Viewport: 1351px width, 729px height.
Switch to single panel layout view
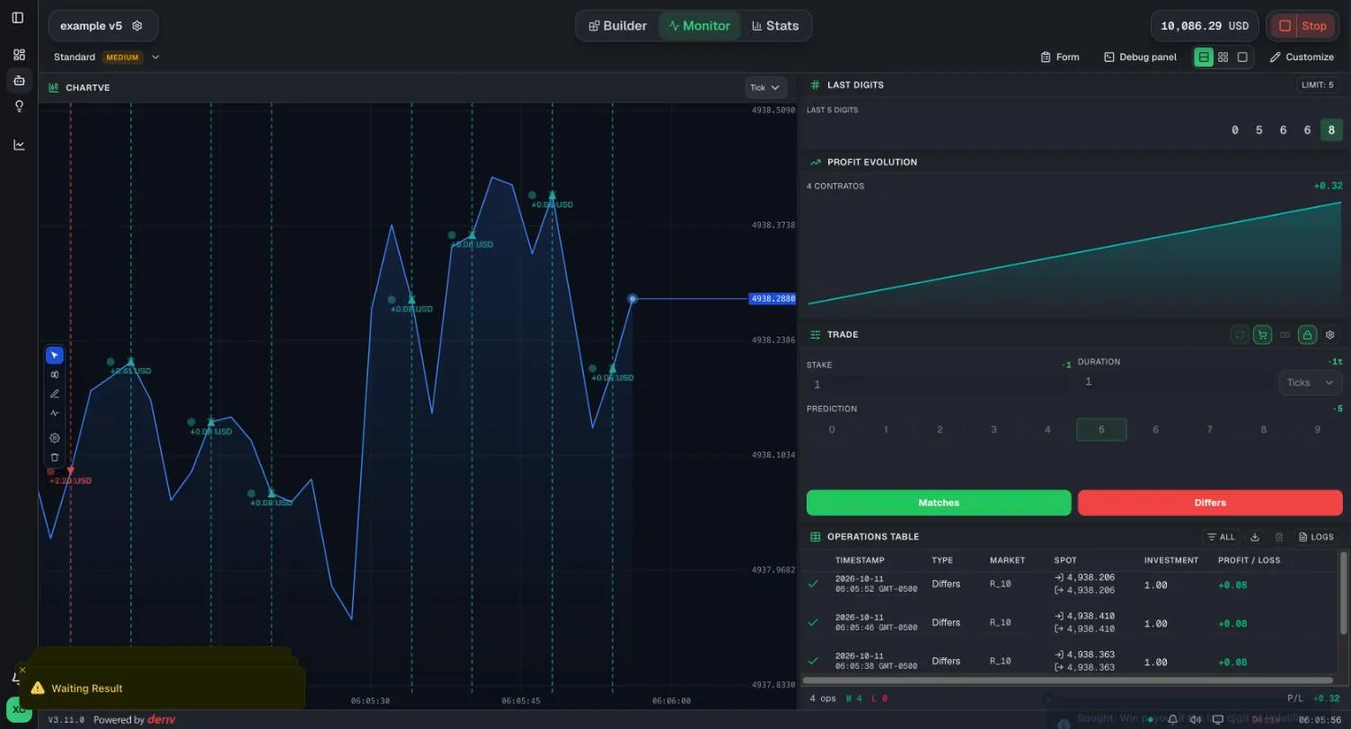coord(1242,57)
